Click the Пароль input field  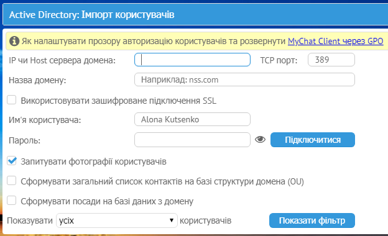pos(192,140)
